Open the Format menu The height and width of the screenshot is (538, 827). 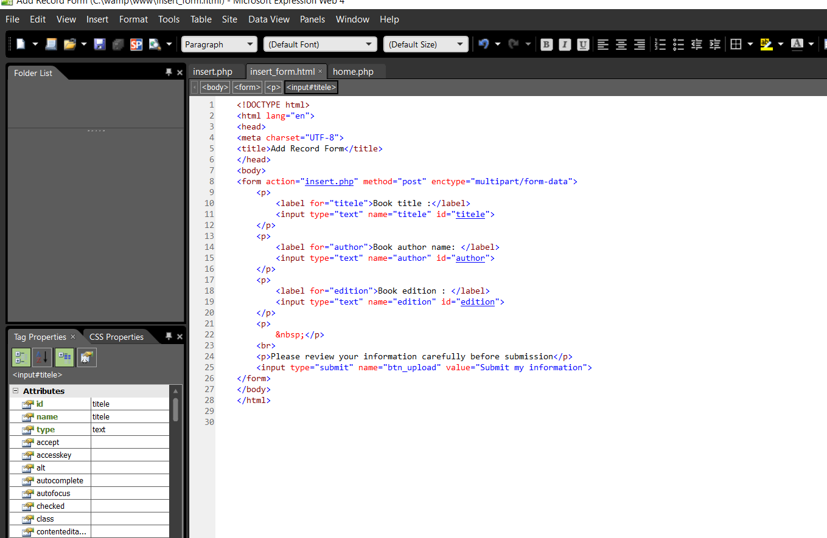coord(133,19)
